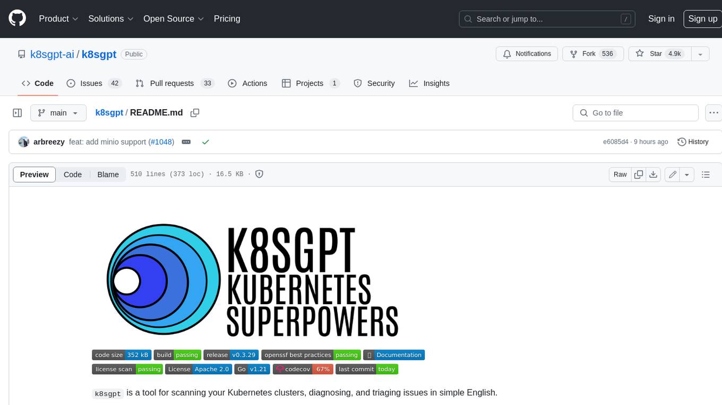The height and width of the screenshot is (405, 722).
Task: Open the README outline list icon
Action: click(706, 174)
